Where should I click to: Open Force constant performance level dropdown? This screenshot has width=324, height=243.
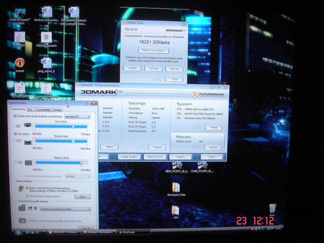click(78, 176)
